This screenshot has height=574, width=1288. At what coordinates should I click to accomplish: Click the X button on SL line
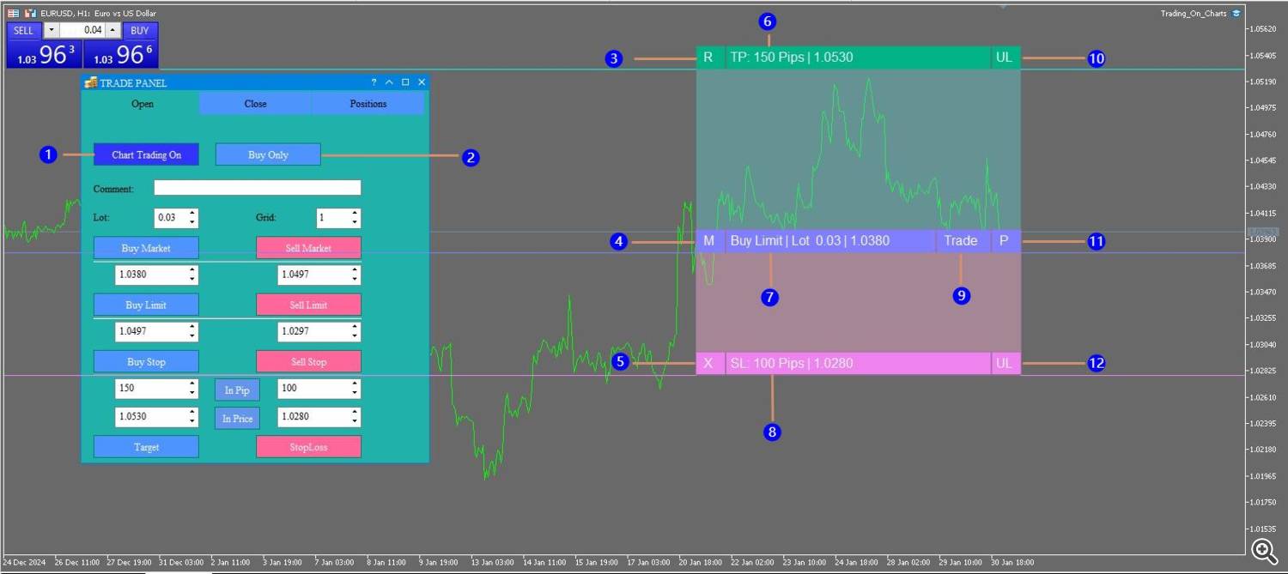click(x=709, y=363)
